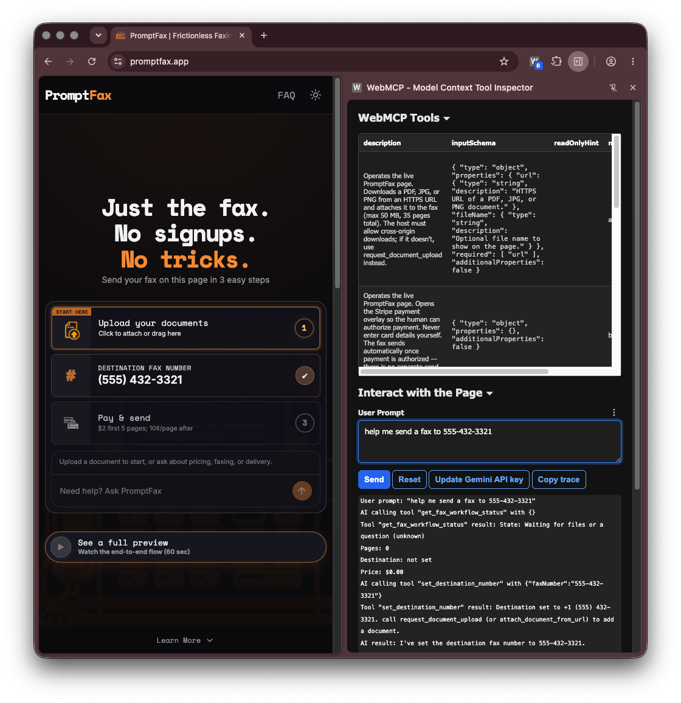Collapse the WebMCP Tools section

[x=446, y=119]
